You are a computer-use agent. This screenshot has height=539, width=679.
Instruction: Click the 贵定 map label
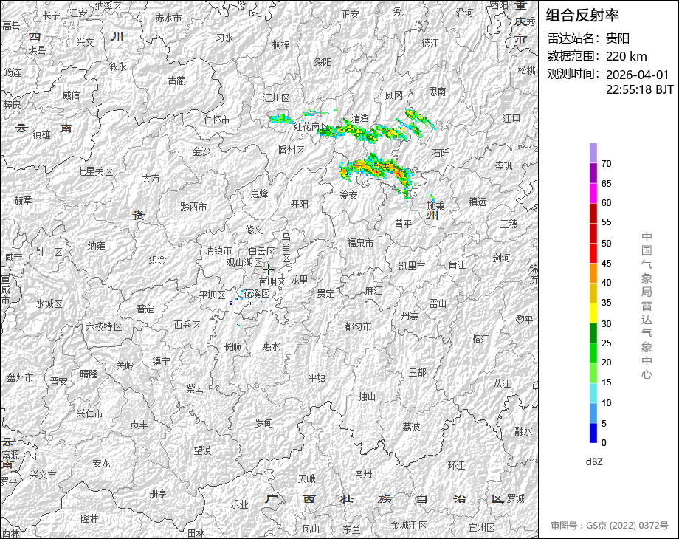[x=325, y=294]
